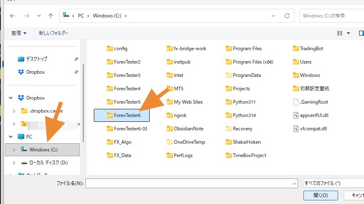Go back with the left arrow button
The height and width of the screenshot is (204, 364).
click(13, 16)
